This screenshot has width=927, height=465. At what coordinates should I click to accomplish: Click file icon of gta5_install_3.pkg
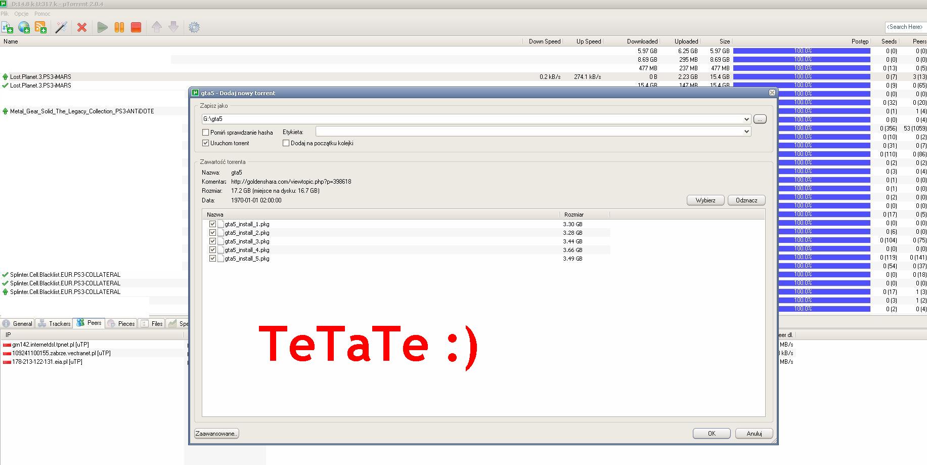pyautogui.click(x=221, y=241)
